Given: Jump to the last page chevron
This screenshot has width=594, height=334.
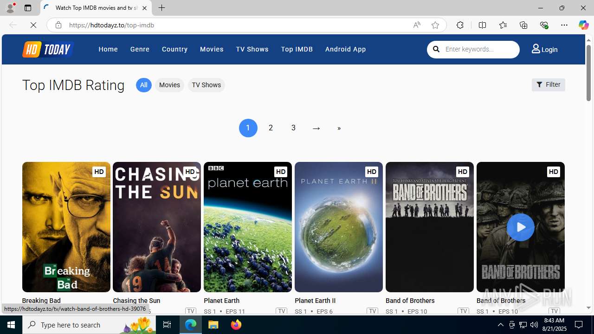Looking at the screenshot, I should tap(339, 128).
